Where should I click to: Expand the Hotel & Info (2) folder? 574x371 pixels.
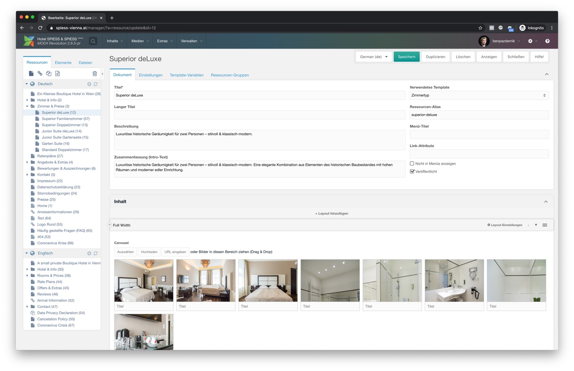[27, 100]
